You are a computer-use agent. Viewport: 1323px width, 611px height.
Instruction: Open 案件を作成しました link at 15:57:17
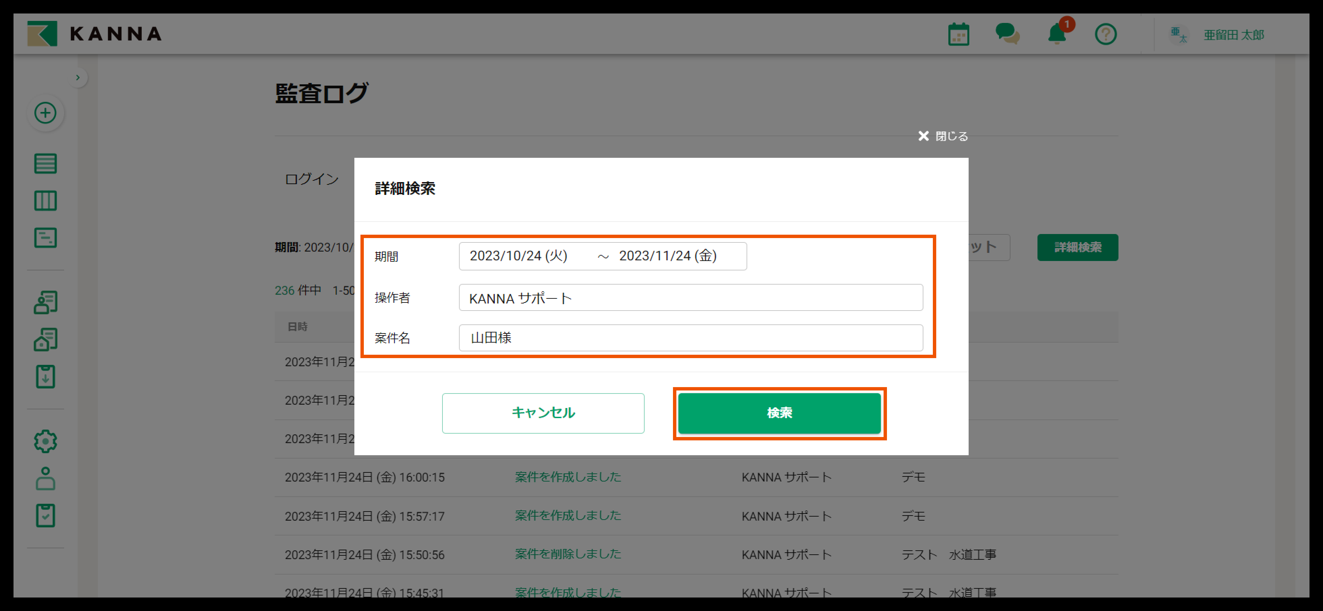coord(568,516)
